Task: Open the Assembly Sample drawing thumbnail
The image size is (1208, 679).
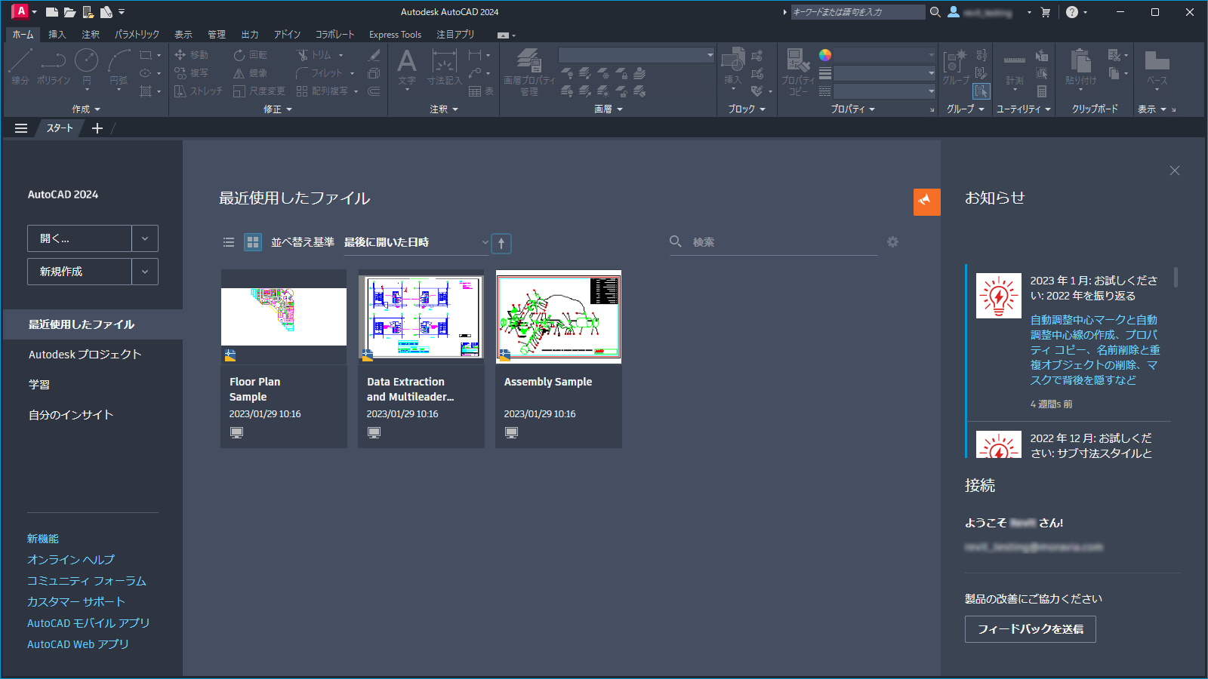Action: [558, 317]
